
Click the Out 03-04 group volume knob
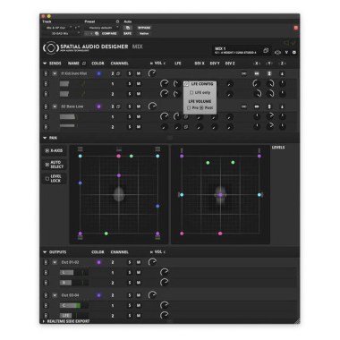coord(152,295)
